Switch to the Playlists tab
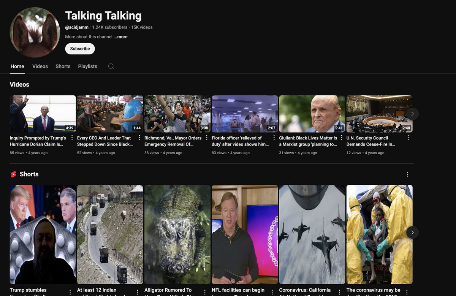456x296 pixels. (x=88, y=66)
